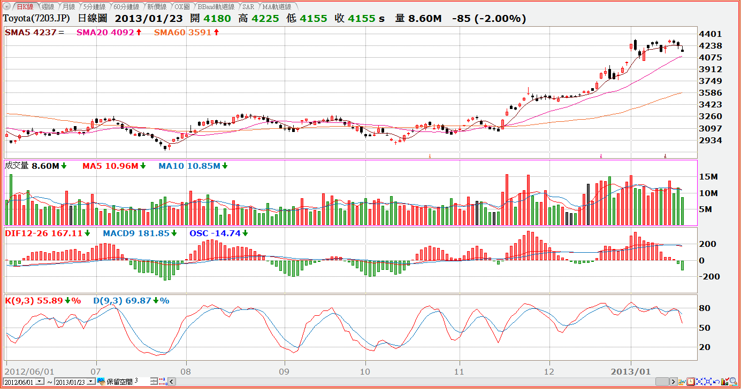
Task: Open the 5分鐘線 tab
Action: pos(94,7)
